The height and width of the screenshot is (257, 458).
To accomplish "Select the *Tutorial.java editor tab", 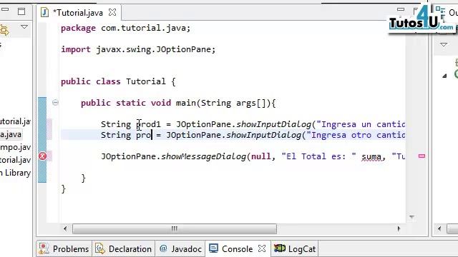I will (78, 13).
